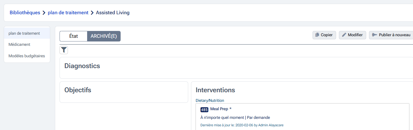Click the Copier button's copy icon
The image size is (413, 130).
coord(317,35)
